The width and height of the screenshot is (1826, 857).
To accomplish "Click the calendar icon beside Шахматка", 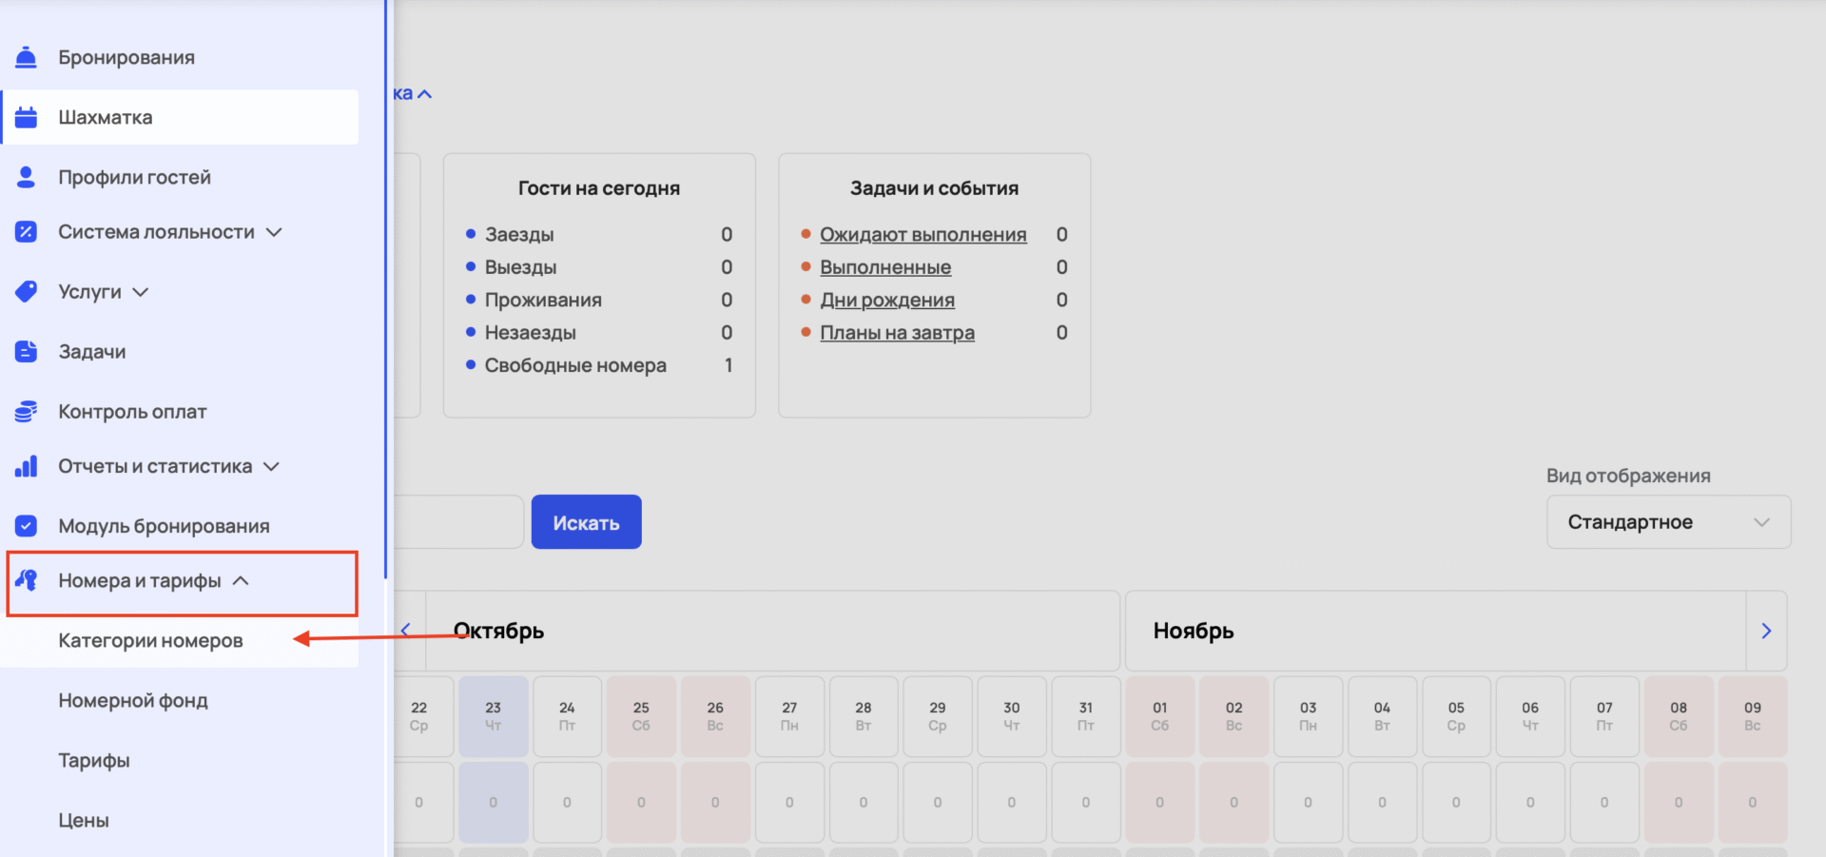I will (x=26, y=117).
